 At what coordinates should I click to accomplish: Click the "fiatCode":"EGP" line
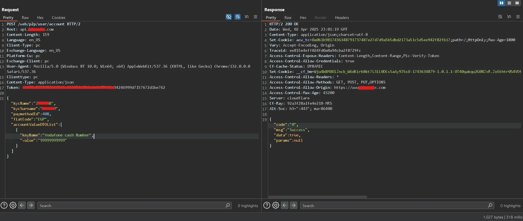tap(30, 119)
